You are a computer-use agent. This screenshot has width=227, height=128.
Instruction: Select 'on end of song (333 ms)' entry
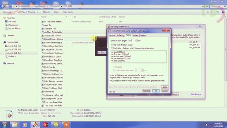(x=121, y=56)
